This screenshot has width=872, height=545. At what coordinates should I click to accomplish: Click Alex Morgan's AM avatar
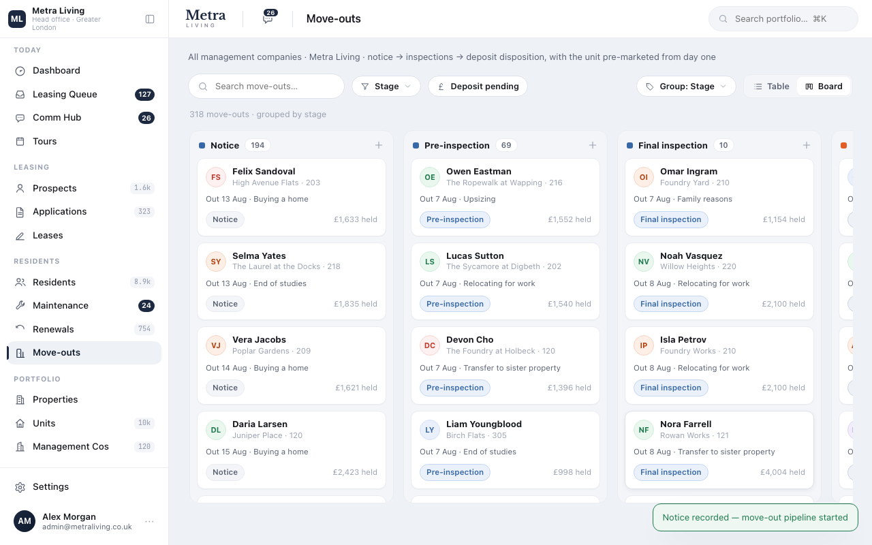tap(25, 521)
